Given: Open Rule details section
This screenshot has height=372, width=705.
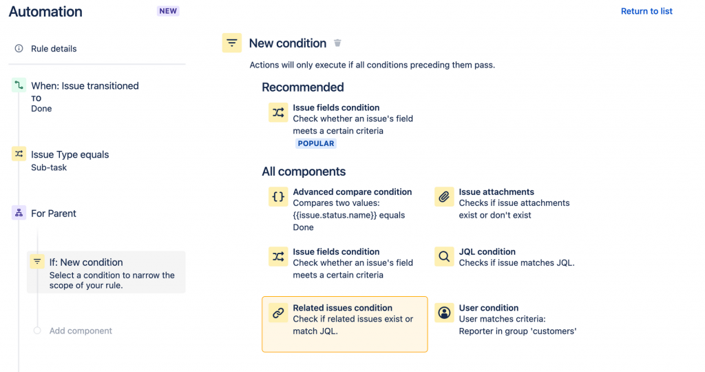Looking at the screenshot, I should point(54,49).
